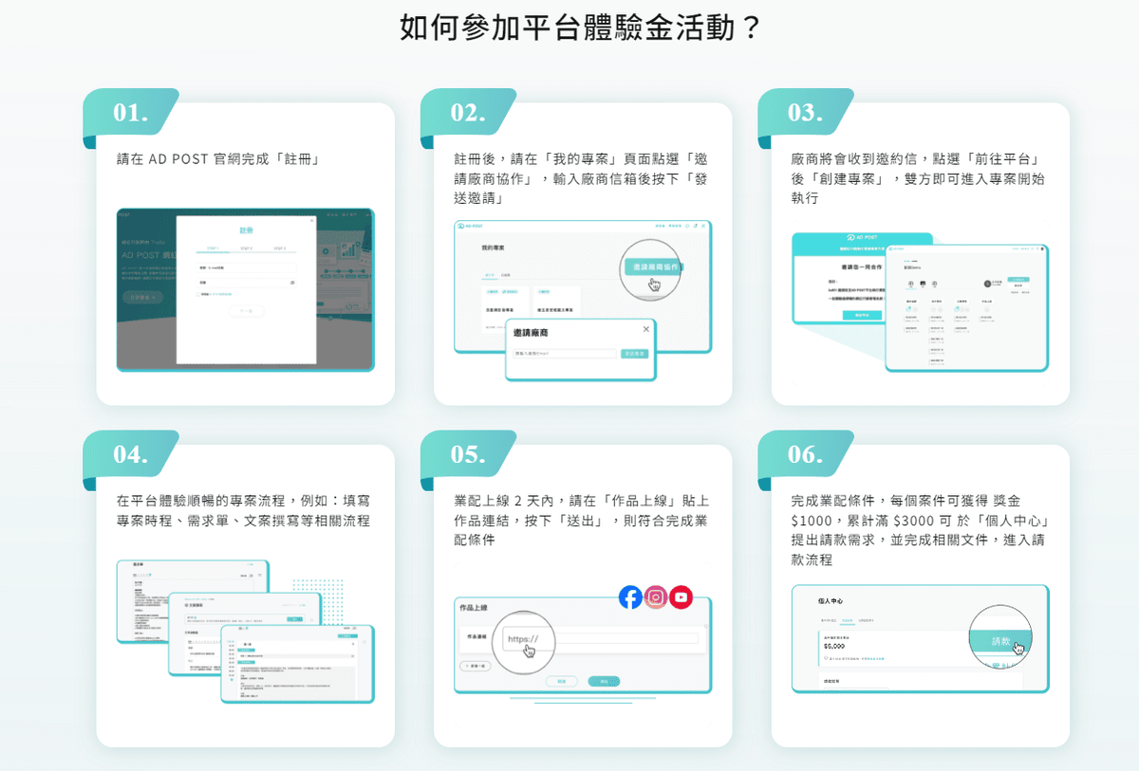Viewport: 1139px width, 771px height.
Task: Click the 請款 button in 個人中心
Action: (x=1000, y=641)
